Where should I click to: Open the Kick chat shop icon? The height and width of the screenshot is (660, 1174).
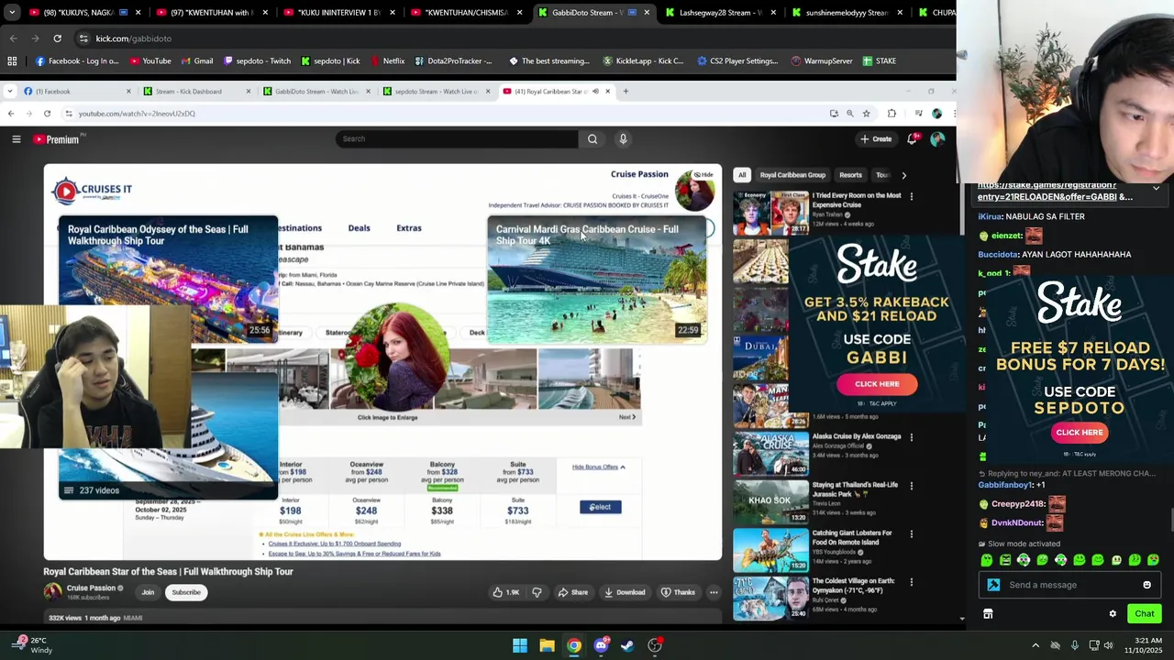(988, 614)
